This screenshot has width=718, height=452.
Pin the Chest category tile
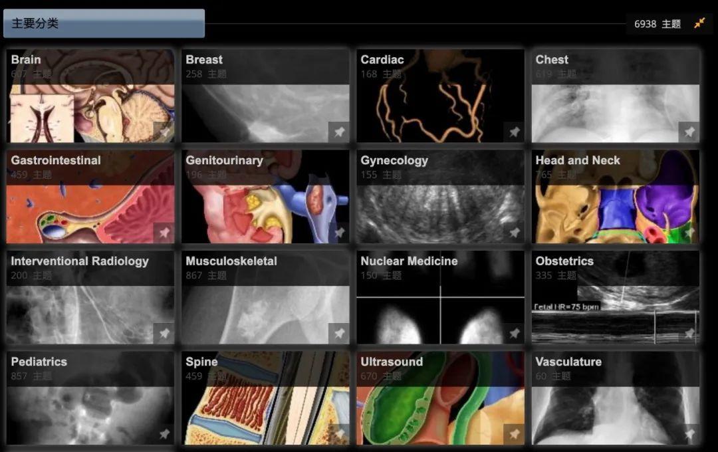(x=689, y=132)
